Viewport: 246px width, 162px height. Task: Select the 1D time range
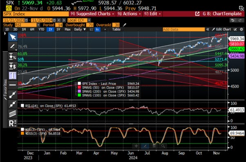coord(7,30)
